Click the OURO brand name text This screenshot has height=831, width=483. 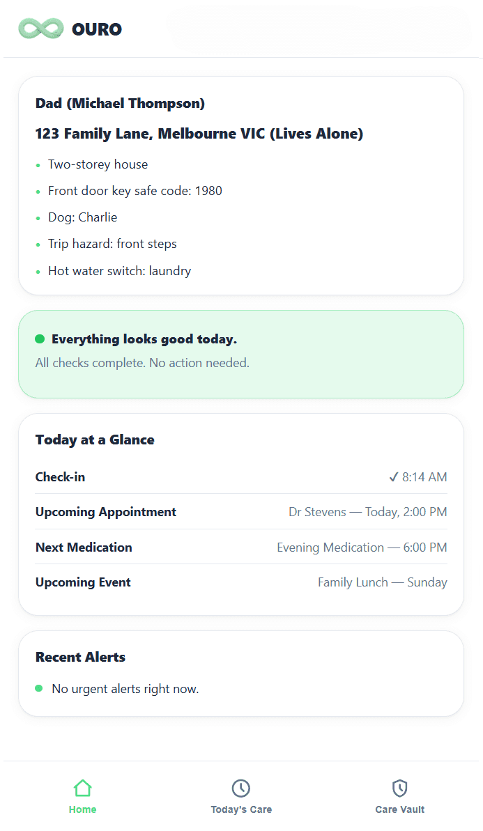(97, 29)
